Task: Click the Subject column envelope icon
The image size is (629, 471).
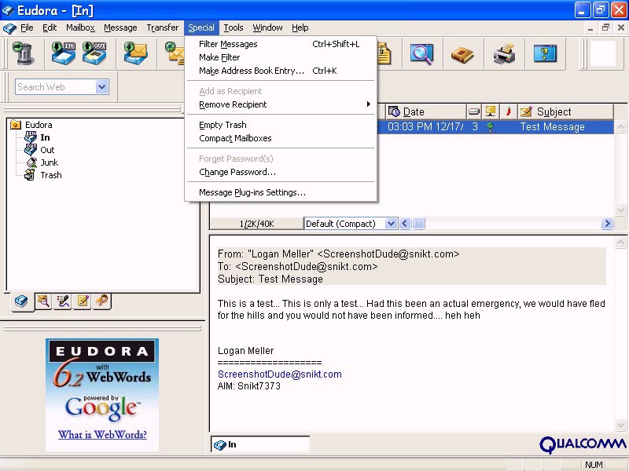Action: [526, 111]
